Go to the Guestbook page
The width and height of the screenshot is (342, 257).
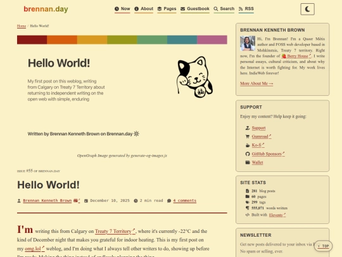pos(195,9)
